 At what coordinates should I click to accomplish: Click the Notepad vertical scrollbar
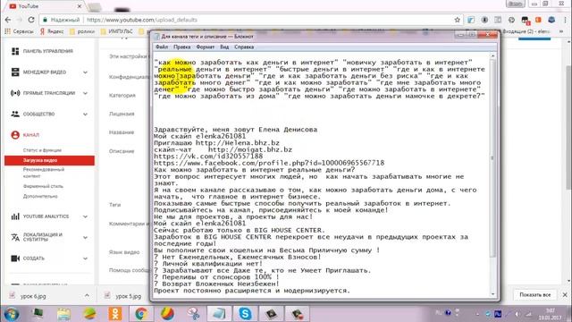(492, 157)
